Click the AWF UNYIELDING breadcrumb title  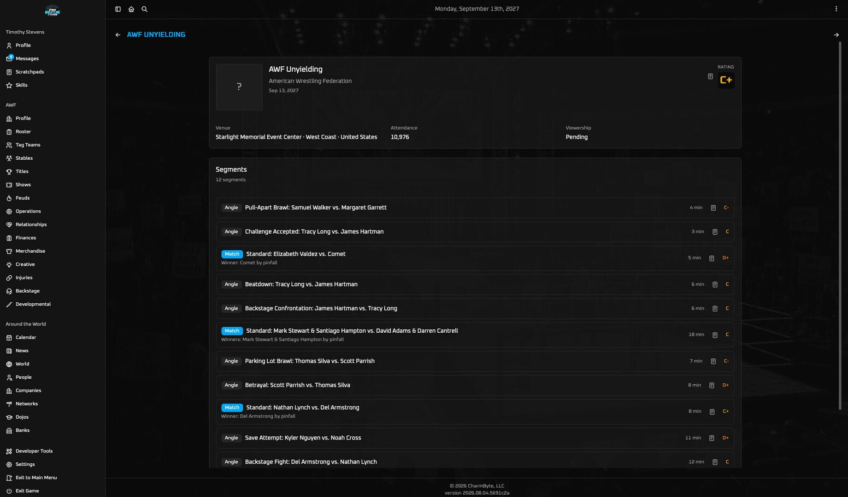156,35
